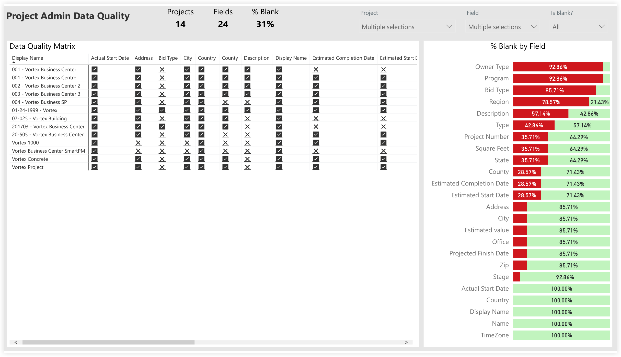Select the 001 - Vortex Business Centre row label
The image size is (621, 357).
point(44,78)
